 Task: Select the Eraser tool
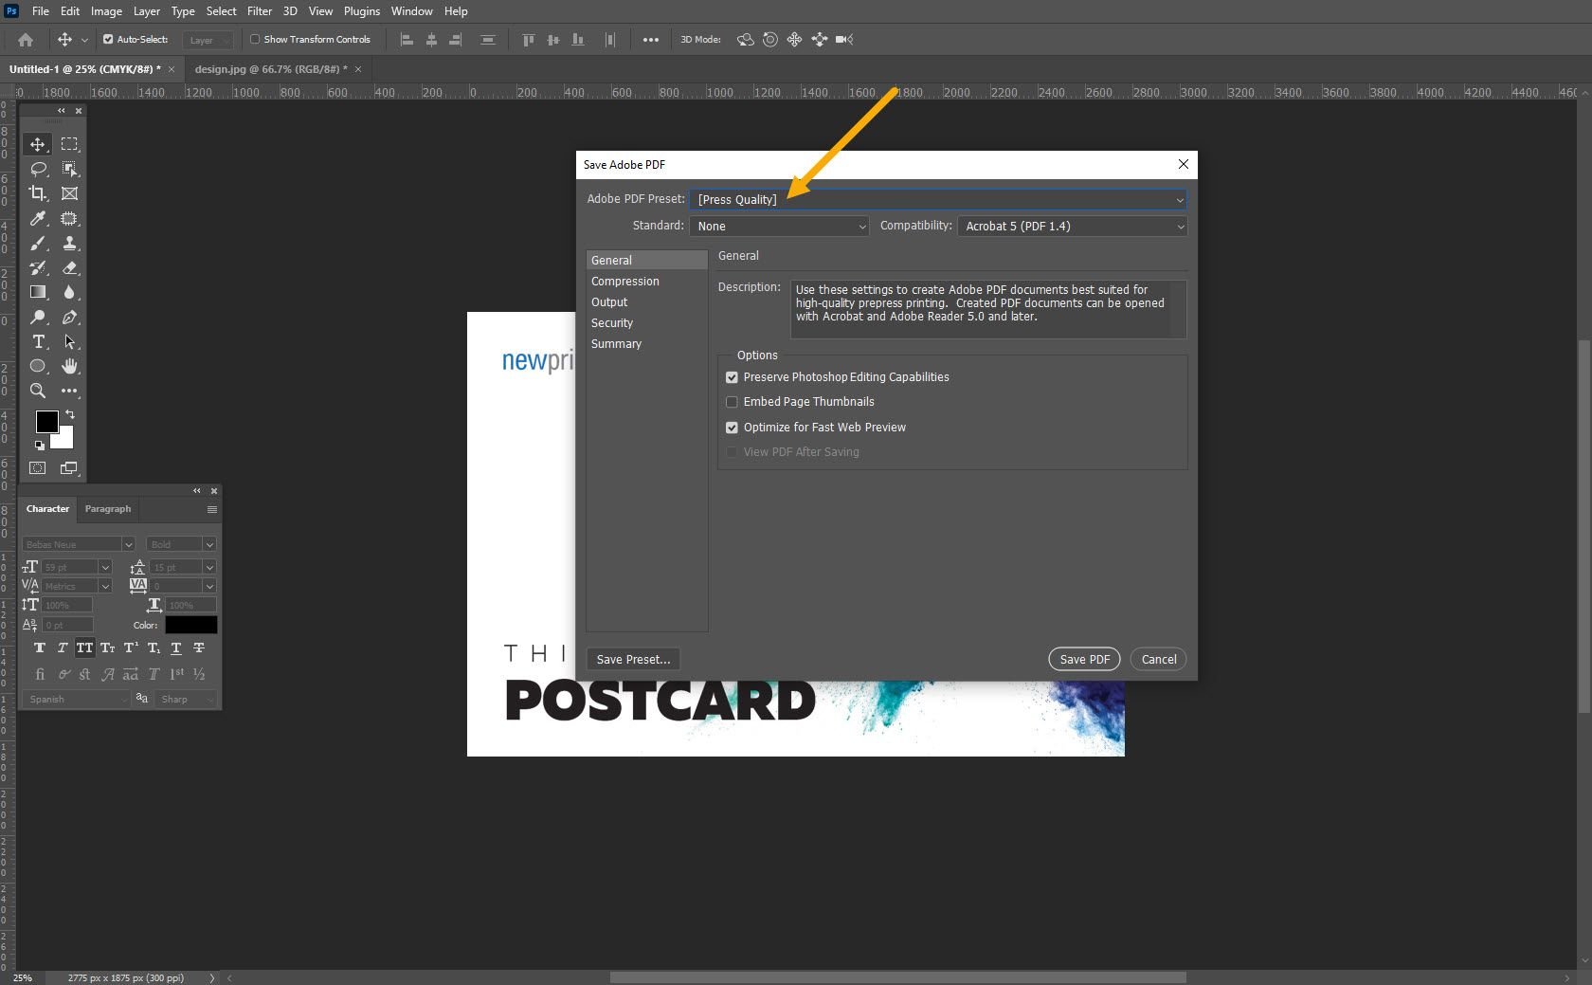[x=69, y=267]
